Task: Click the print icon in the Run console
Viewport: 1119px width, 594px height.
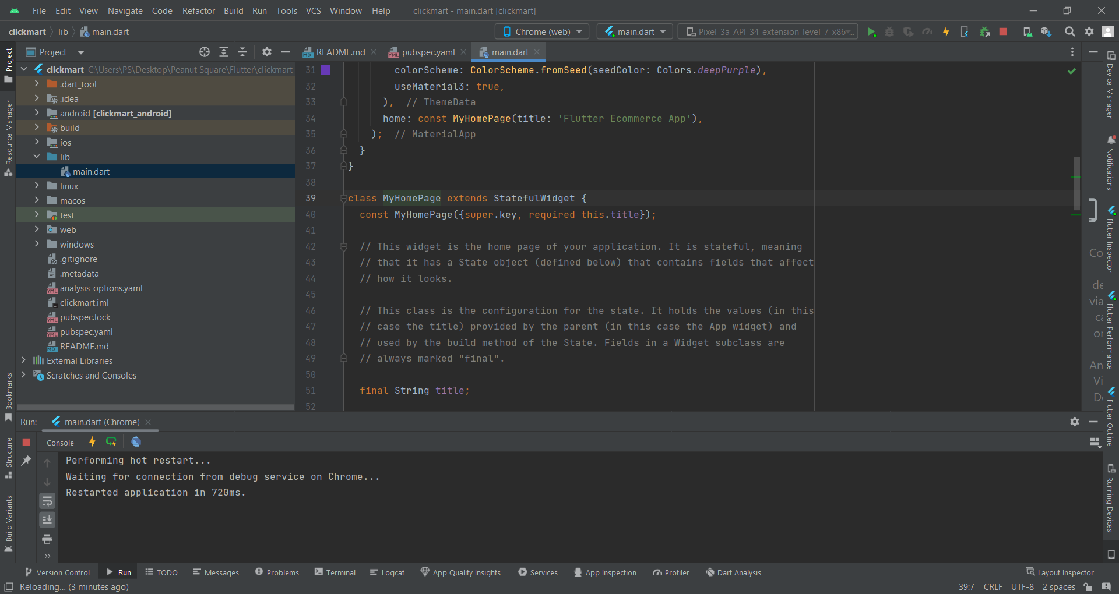Action: click(x=47, y=539)
